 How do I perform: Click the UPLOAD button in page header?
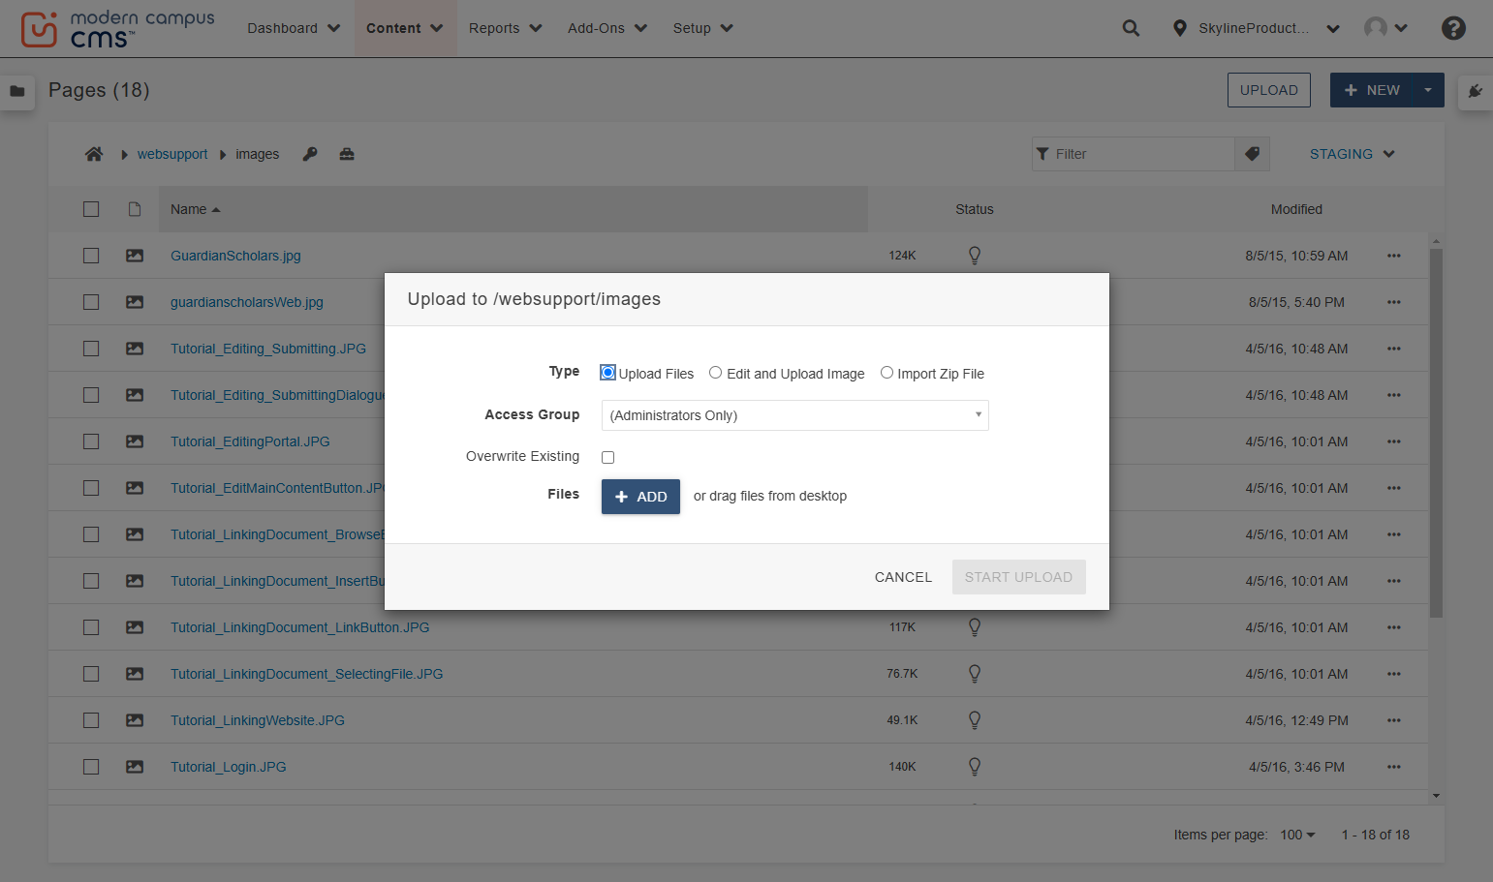[1269, 90]
